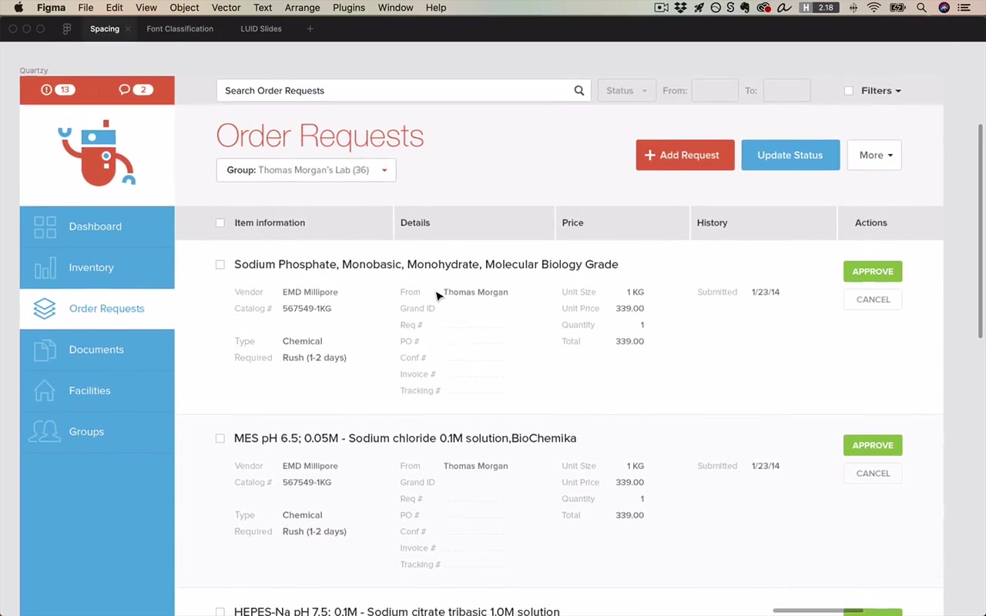Click the alerts exclamation icon showing 13

pos(46,90)
